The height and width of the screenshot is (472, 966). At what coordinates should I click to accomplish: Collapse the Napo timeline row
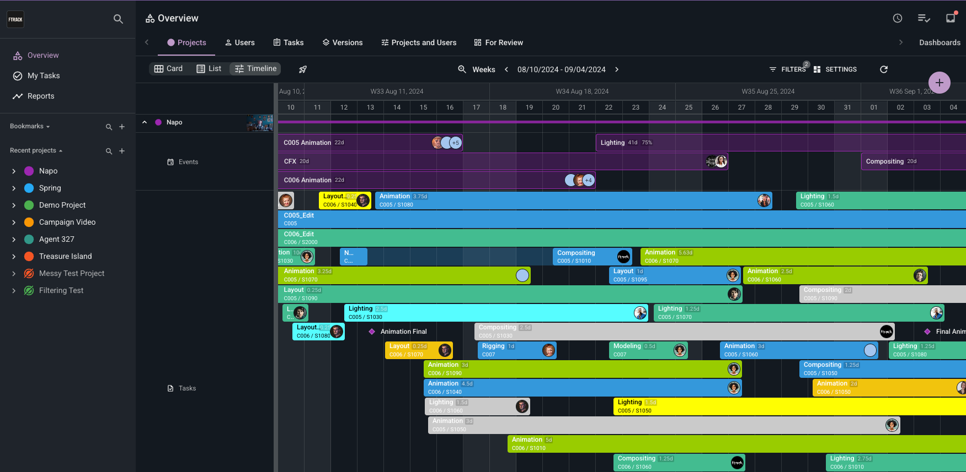point(145,122)
